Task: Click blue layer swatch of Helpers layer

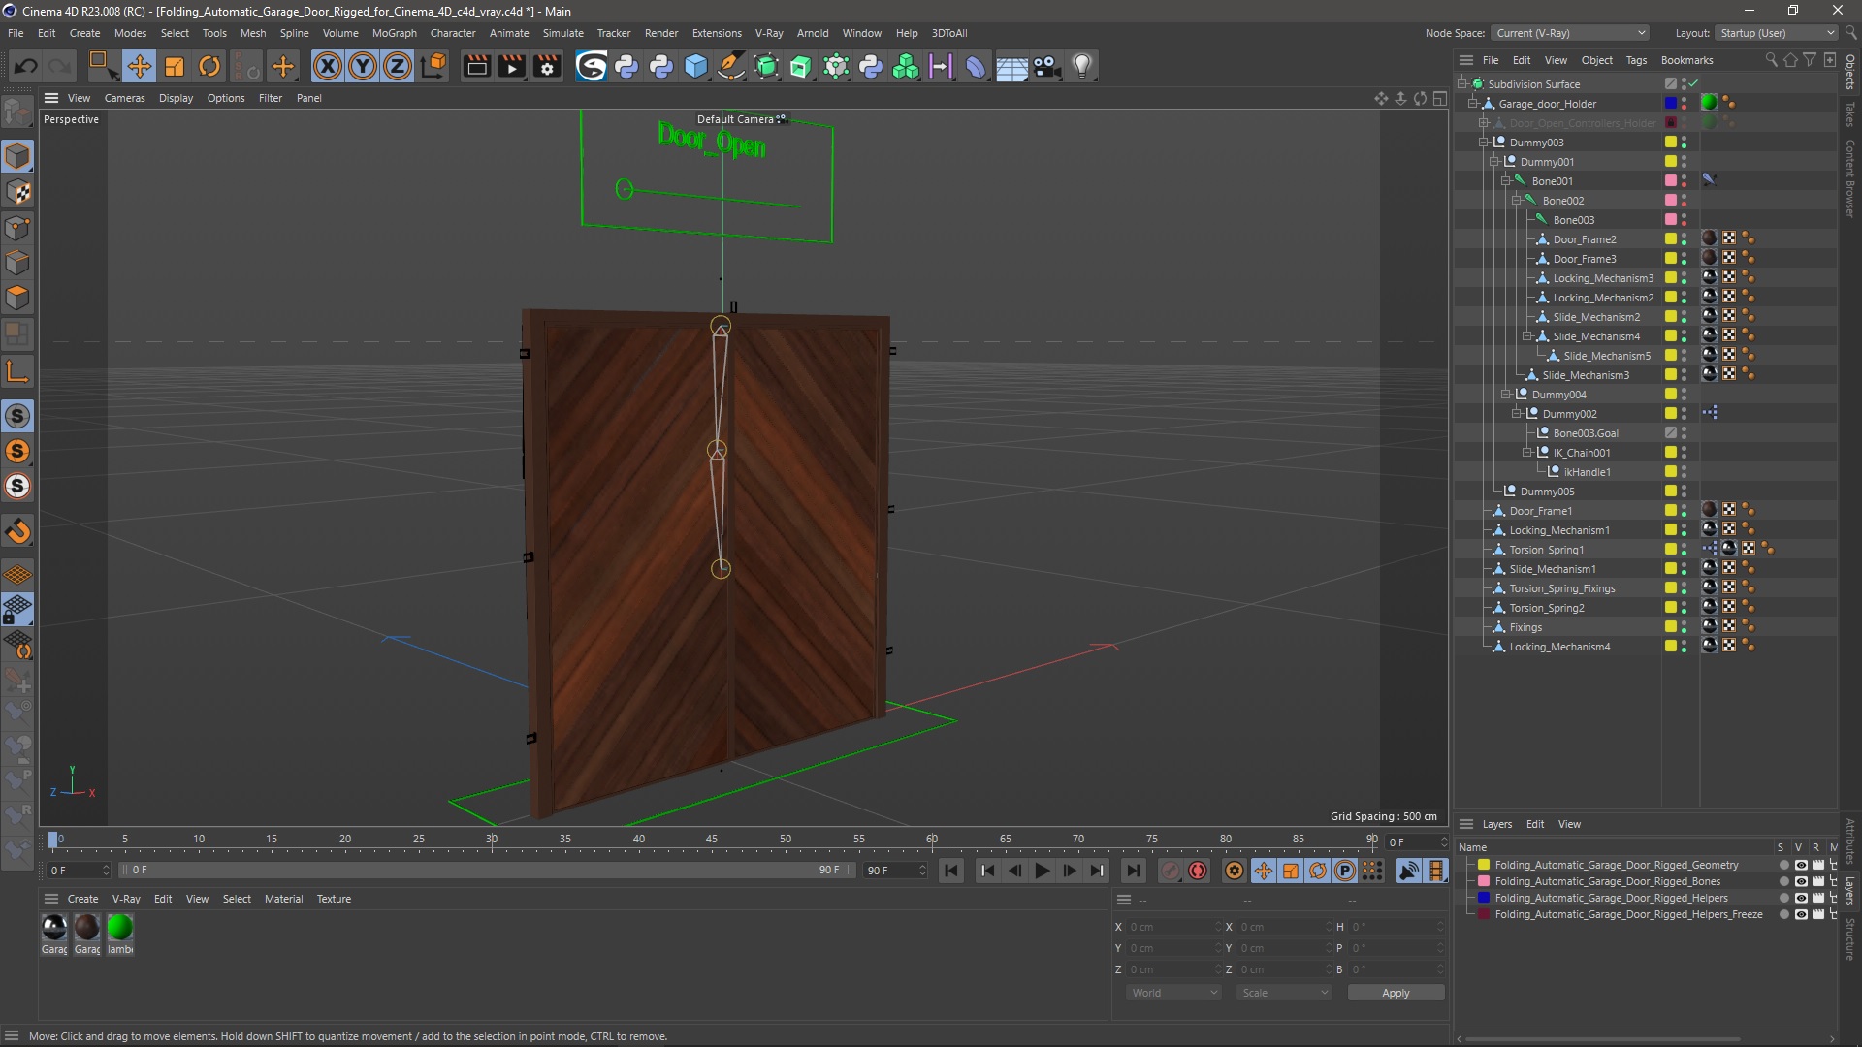Action: pyautogui.click(x=1484, y=898)
